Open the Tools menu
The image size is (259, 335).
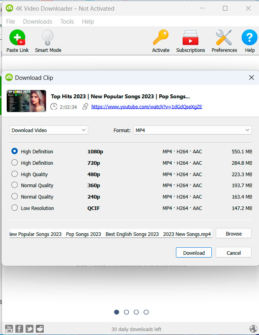[x=67, y=21]
